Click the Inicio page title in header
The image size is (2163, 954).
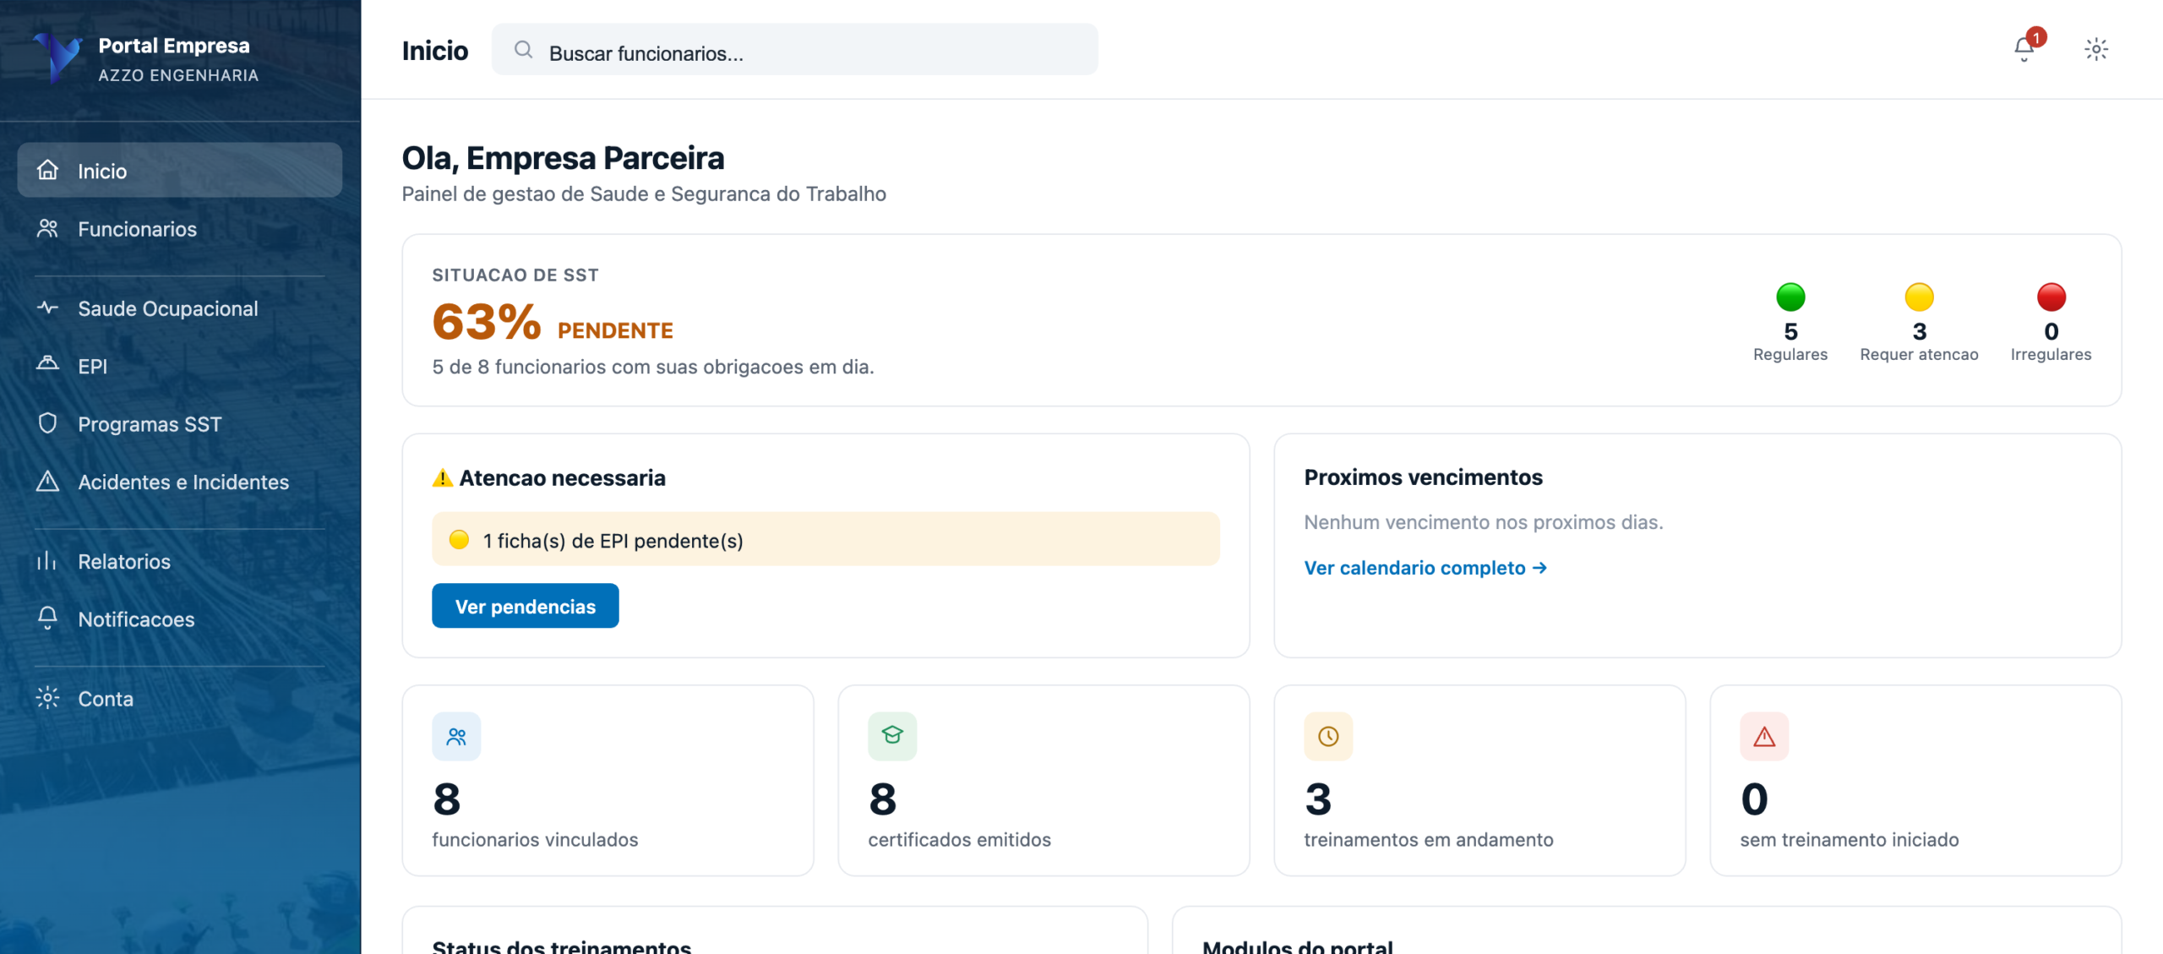(435, 51)
